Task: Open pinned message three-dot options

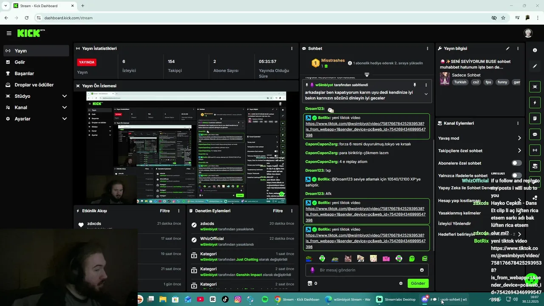Action: [x=426, y=85]
